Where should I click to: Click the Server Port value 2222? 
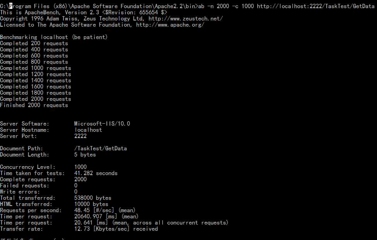tap(81, 136)
